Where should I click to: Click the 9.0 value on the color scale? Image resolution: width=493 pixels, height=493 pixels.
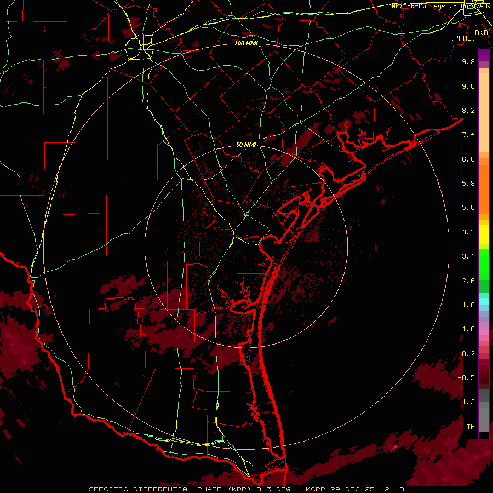[x=468, y=86]
